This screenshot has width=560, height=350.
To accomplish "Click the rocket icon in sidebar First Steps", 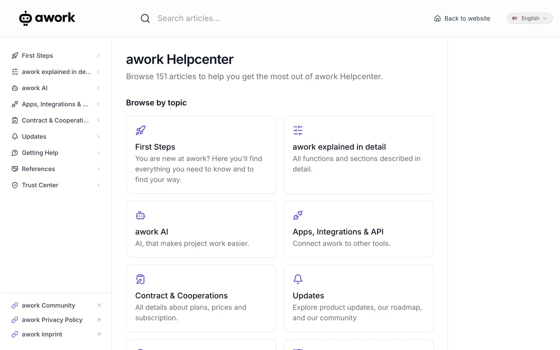I will (15, 56).
